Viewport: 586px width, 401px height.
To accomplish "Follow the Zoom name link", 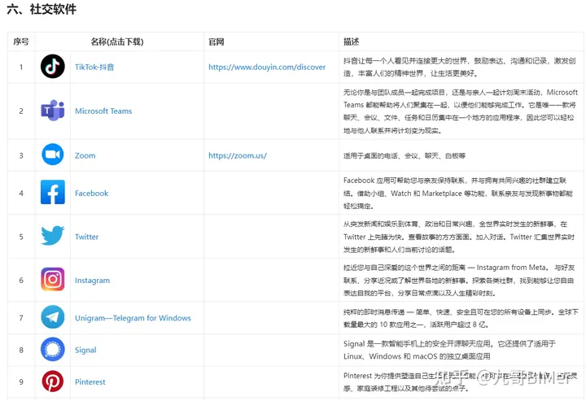I will tap(85, 155).
